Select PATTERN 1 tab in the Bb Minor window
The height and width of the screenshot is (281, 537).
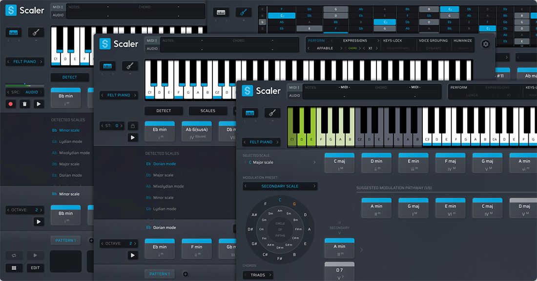(x=65, y=241)
